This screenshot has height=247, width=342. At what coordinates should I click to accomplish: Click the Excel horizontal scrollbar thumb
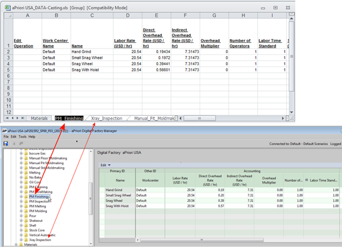pyautogui.click(x=199, y=118)
